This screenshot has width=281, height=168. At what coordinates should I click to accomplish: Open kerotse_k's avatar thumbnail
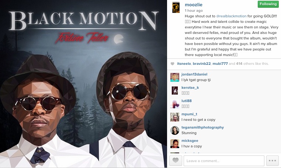click(x=175, y=91)
